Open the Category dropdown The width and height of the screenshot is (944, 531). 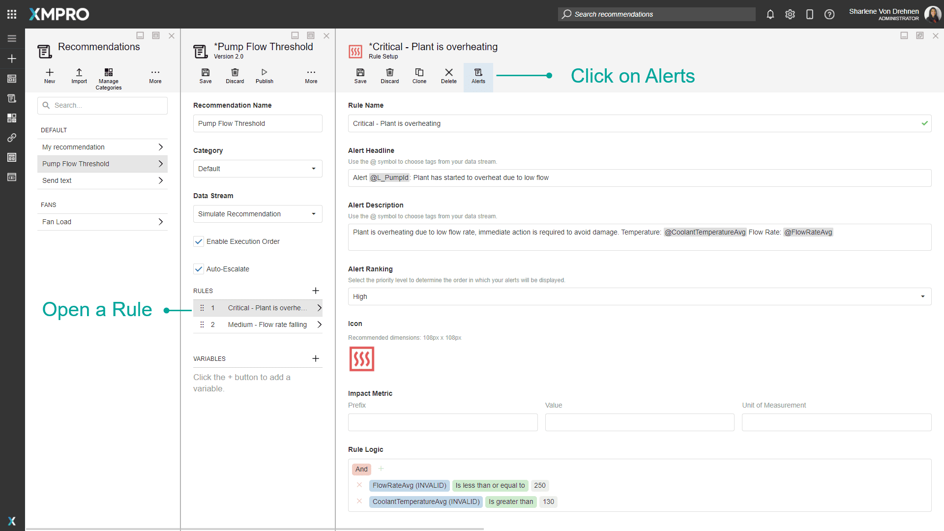point(258,169)
